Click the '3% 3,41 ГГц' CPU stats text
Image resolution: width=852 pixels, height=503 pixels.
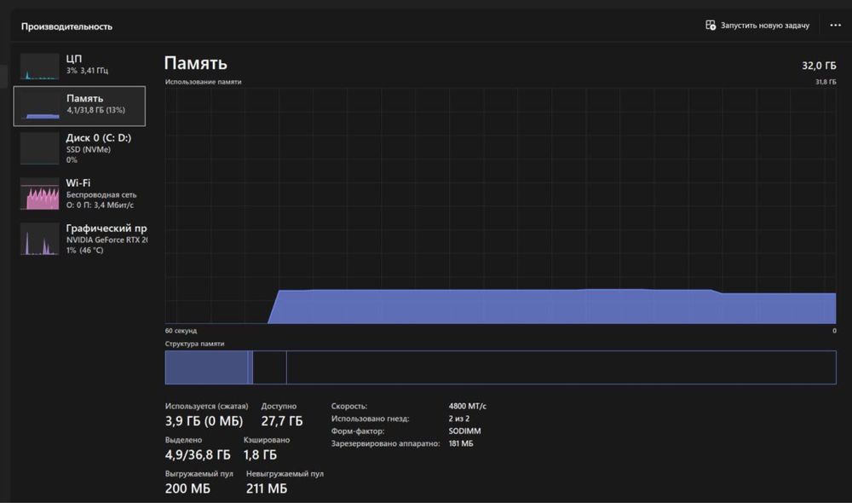pyautogui.click(x=87, y=71)
